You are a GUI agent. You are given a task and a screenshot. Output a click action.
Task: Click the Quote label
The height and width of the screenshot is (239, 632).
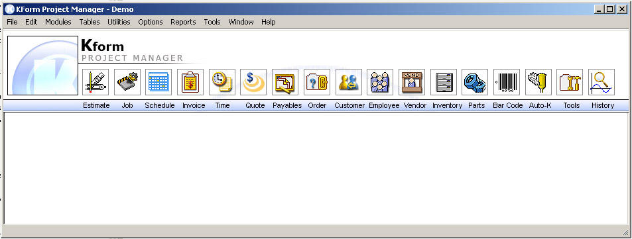point(255,105)
